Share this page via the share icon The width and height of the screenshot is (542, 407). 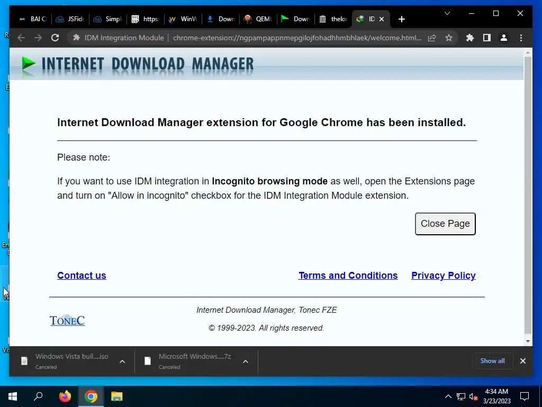click(x=432, y=38)
